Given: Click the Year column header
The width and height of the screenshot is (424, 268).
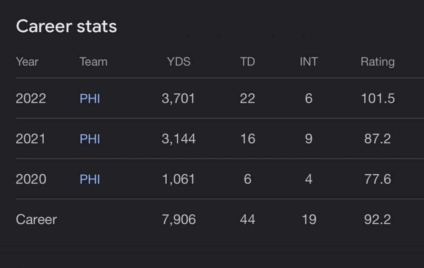Looking at the screenshot, I should point(27,62).
